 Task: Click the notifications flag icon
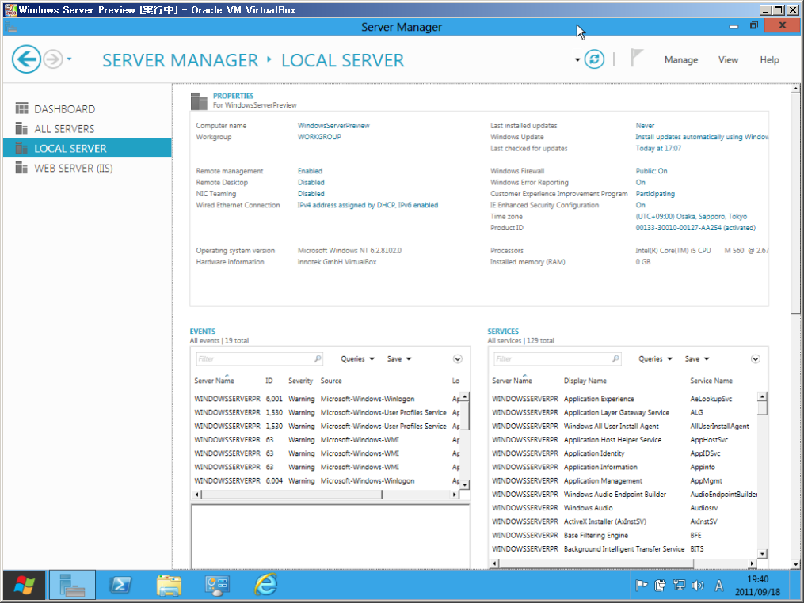click(x=637, y=59)
